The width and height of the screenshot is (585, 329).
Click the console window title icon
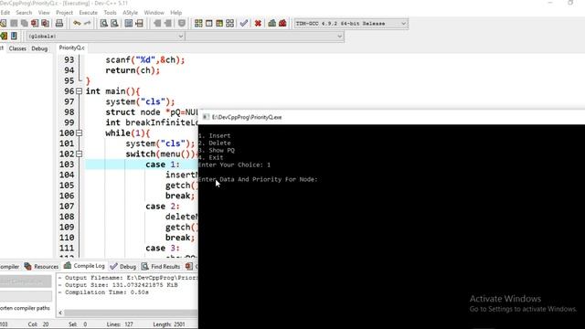(x=206, y=117)
